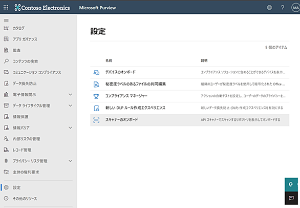The width and height of the screenshot is (300, 208).
Task: Sort list by 名前 column header
Action: (x=109, y=60)
